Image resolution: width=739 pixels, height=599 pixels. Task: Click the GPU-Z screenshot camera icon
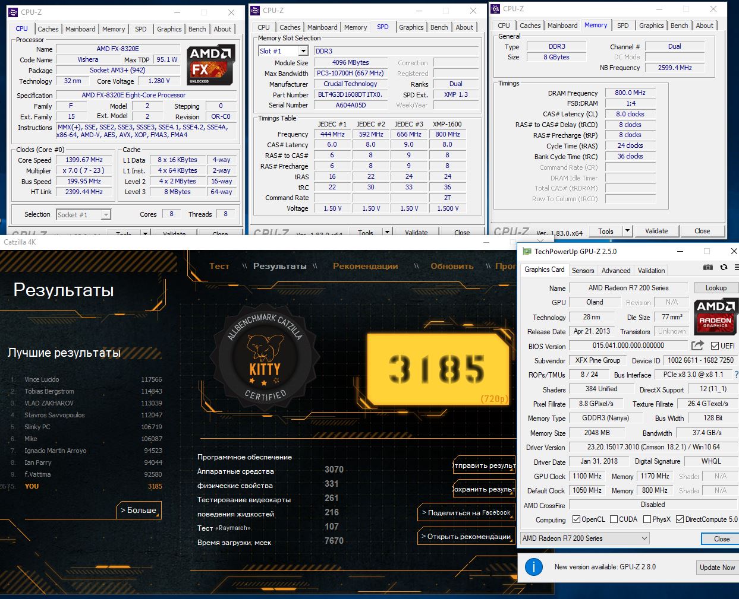click(707, 267)
